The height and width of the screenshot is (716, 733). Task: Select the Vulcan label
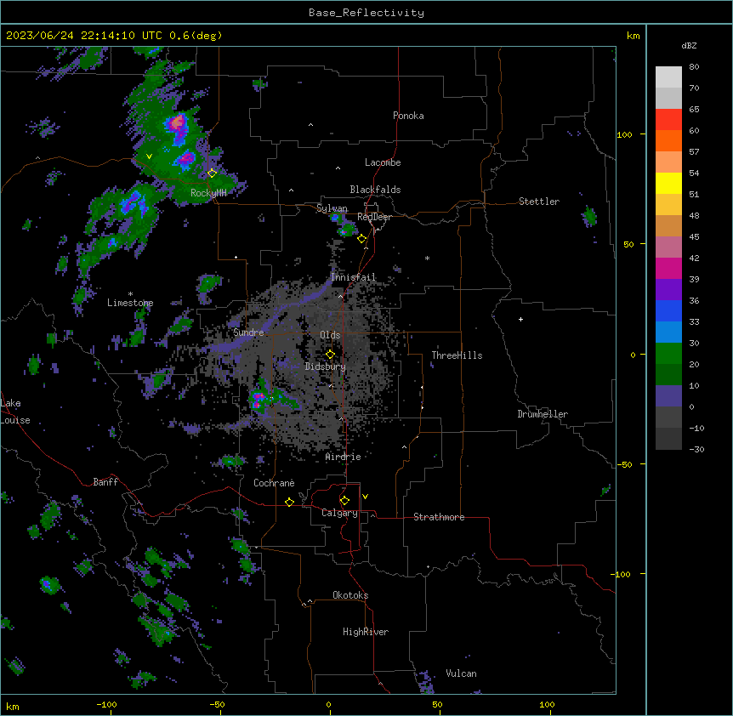point(462,673)
